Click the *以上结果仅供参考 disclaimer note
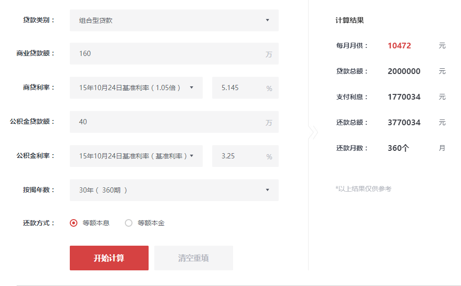The height and width of the screenshot is (286, 461). click(x=363, y=188)
